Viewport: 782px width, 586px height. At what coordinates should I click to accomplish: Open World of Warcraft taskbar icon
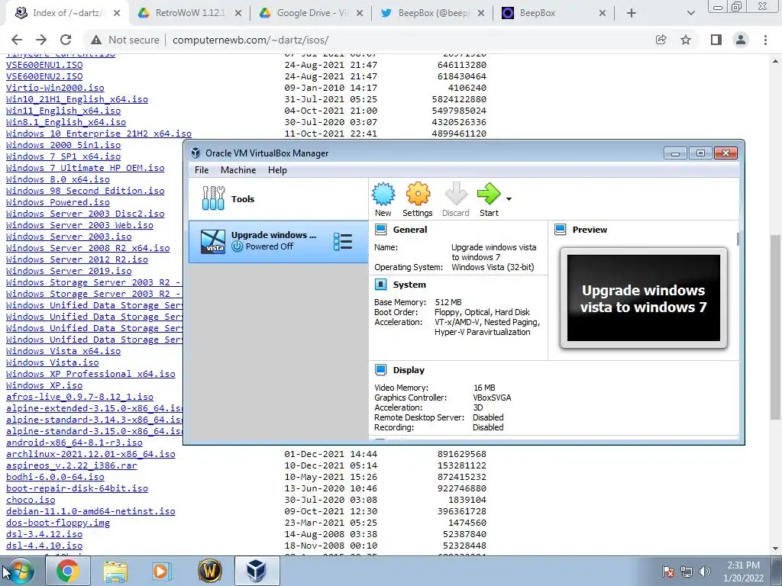pyautogui.click(x=209, y=571)
